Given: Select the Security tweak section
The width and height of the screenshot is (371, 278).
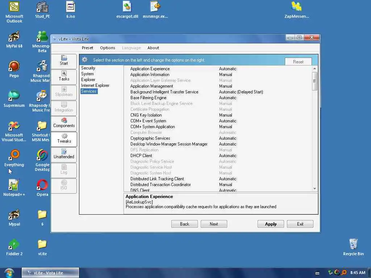Looking at the screenshot, I should pyautogui.click(x=88, y=68).
